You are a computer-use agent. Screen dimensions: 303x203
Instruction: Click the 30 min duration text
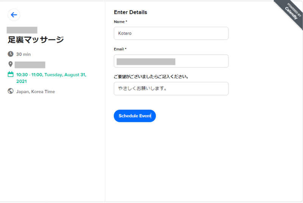pyautogui.click(x=23, y=54)
